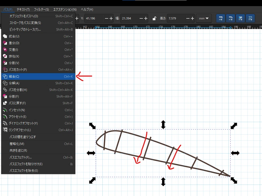Click the top-right diagonal scale handle
Viewport: 262px width, 196px height.
(234, 126)
